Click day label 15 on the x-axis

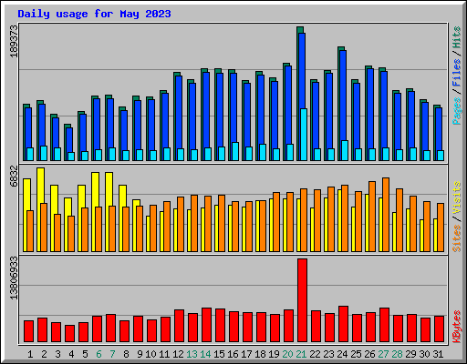219,354
